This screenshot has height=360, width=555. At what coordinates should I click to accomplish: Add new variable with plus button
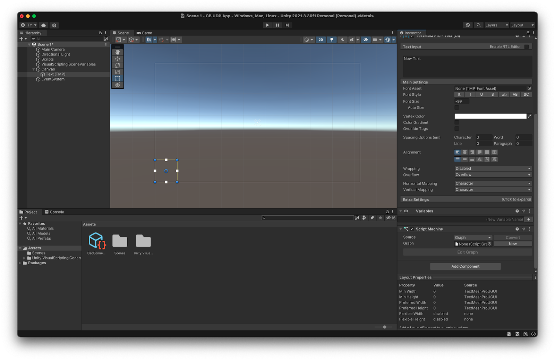(529, 219)
